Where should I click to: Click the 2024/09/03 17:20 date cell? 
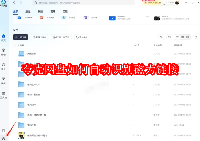[182, 85]
